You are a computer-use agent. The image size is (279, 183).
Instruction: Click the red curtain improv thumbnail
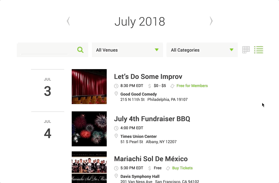pos(89,87)
